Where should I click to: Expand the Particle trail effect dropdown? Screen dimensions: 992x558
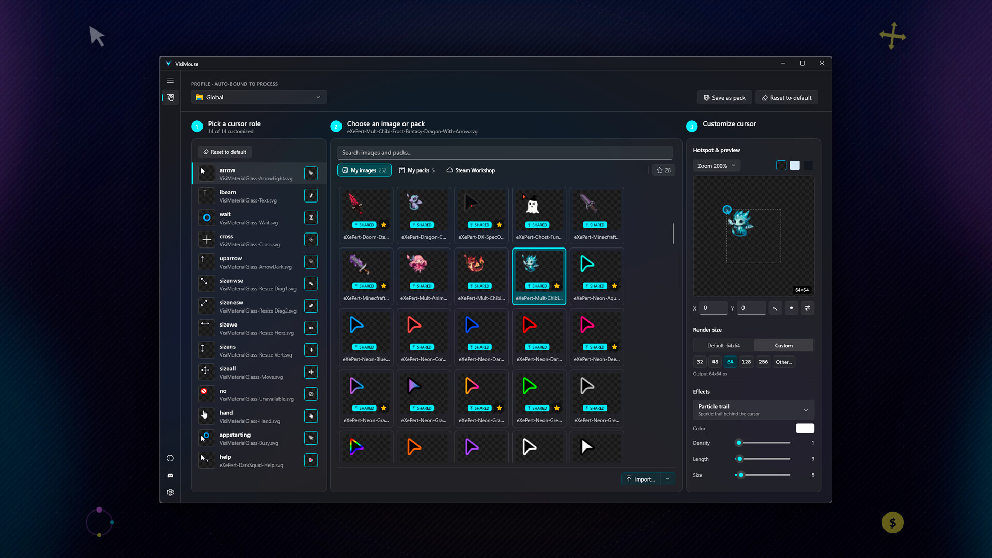pyautogui.click(x=753, y=410)
